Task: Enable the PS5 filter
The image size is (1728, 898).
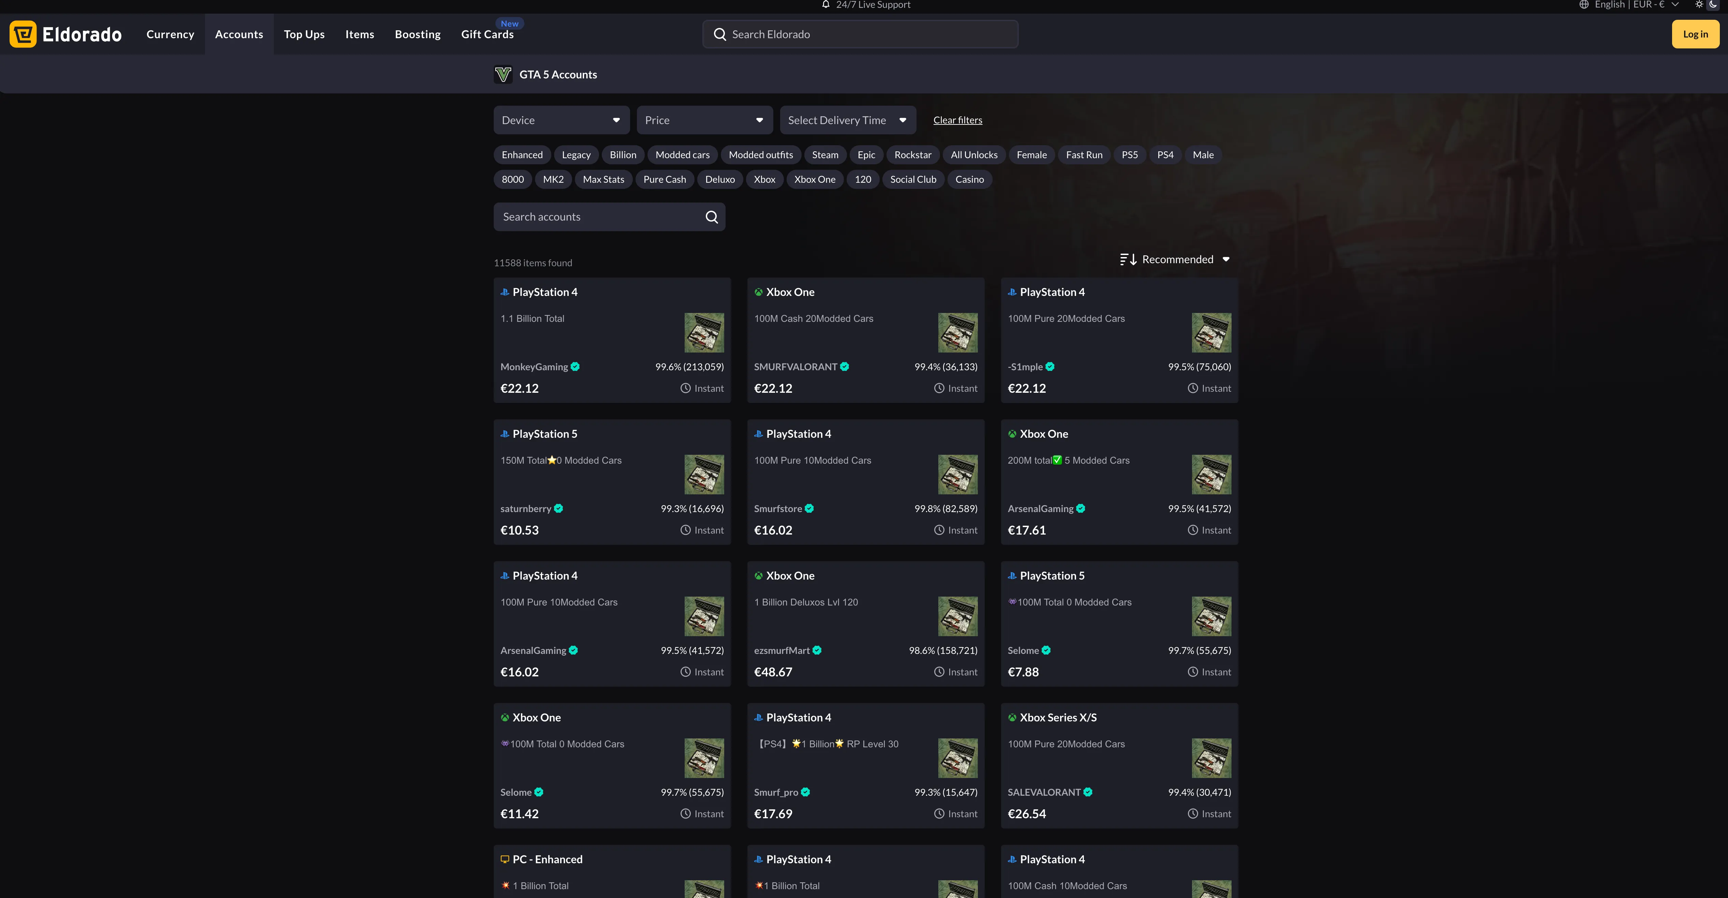Action: (x=1130, y=154)
